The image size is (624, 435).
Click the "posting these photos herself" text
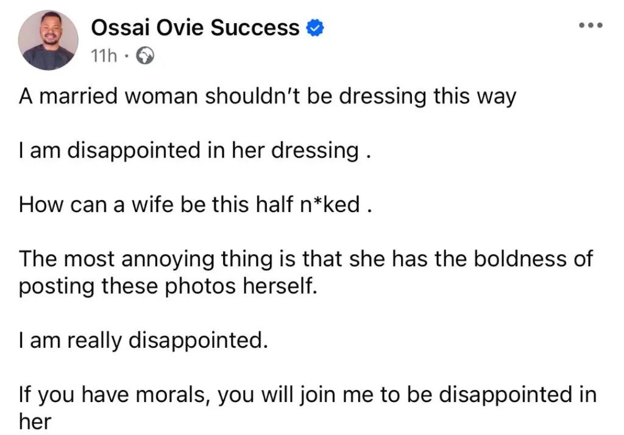169,285
